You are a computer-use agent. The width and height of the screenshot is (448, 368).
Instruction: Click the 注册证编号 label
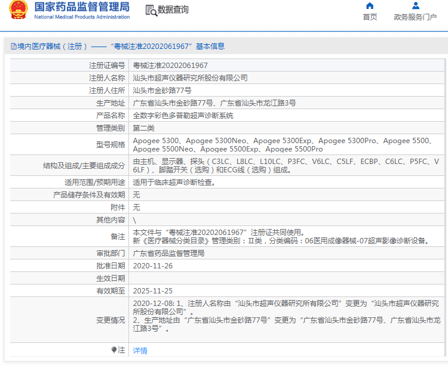pyautogui.click(x=107, y=66)
